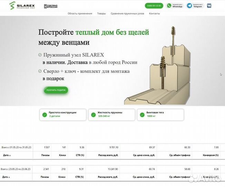Click '7.80' conversion cell

coord(216,148)
